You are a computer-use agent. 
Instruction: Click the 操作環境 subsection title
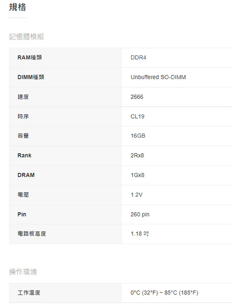[x=23, y=272]
